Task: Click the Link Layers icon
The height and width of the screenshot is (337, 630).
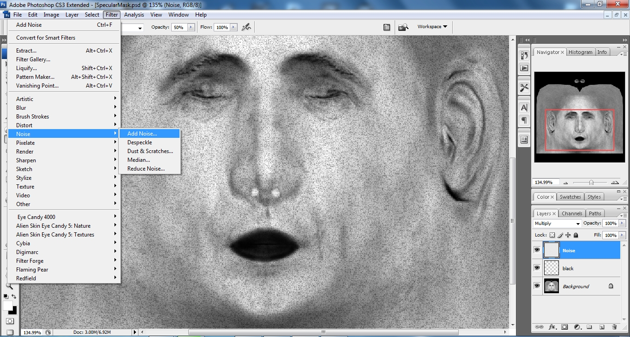Action: pos(539,327)
